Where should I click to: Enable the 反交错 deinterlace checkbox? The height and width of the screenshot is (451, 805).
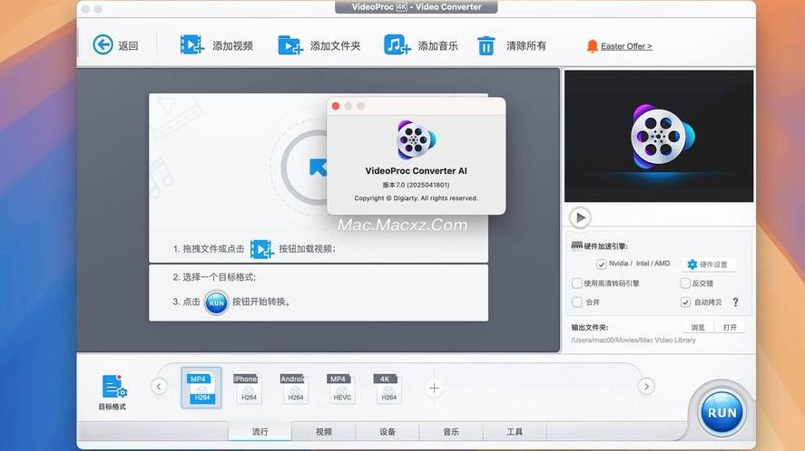point(685,283)
